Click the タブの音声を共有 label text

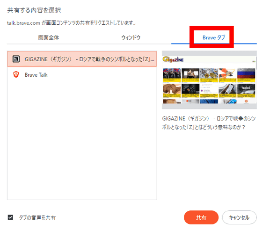[37, 217]
